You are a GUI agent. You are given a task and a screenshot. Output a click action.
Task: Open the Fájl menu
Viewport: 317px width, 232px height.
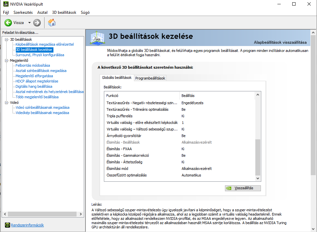click(6, 12)
